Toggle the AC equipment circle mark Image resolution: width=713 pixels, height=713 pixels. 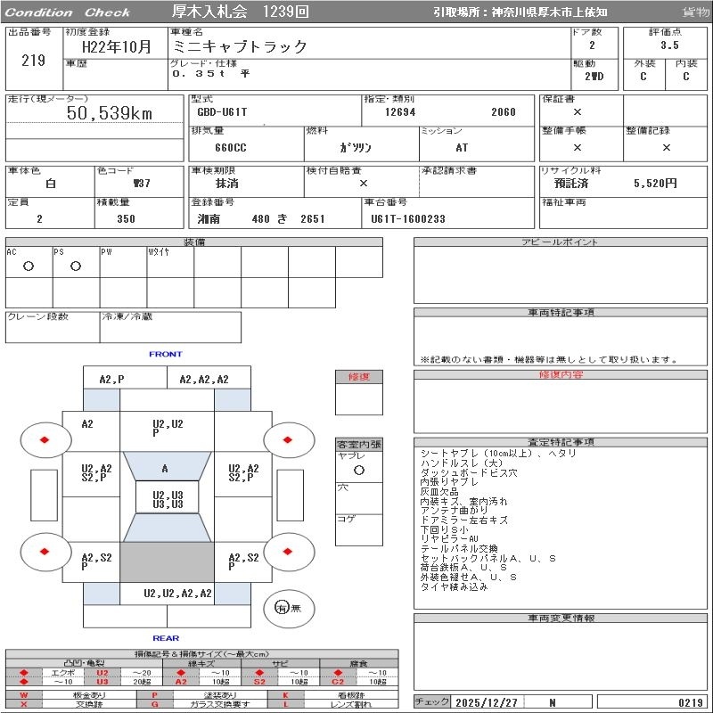[29, 266]
